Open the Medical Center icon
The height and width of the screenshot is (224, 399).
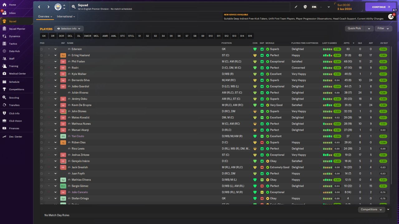click(x=4, y=73)
